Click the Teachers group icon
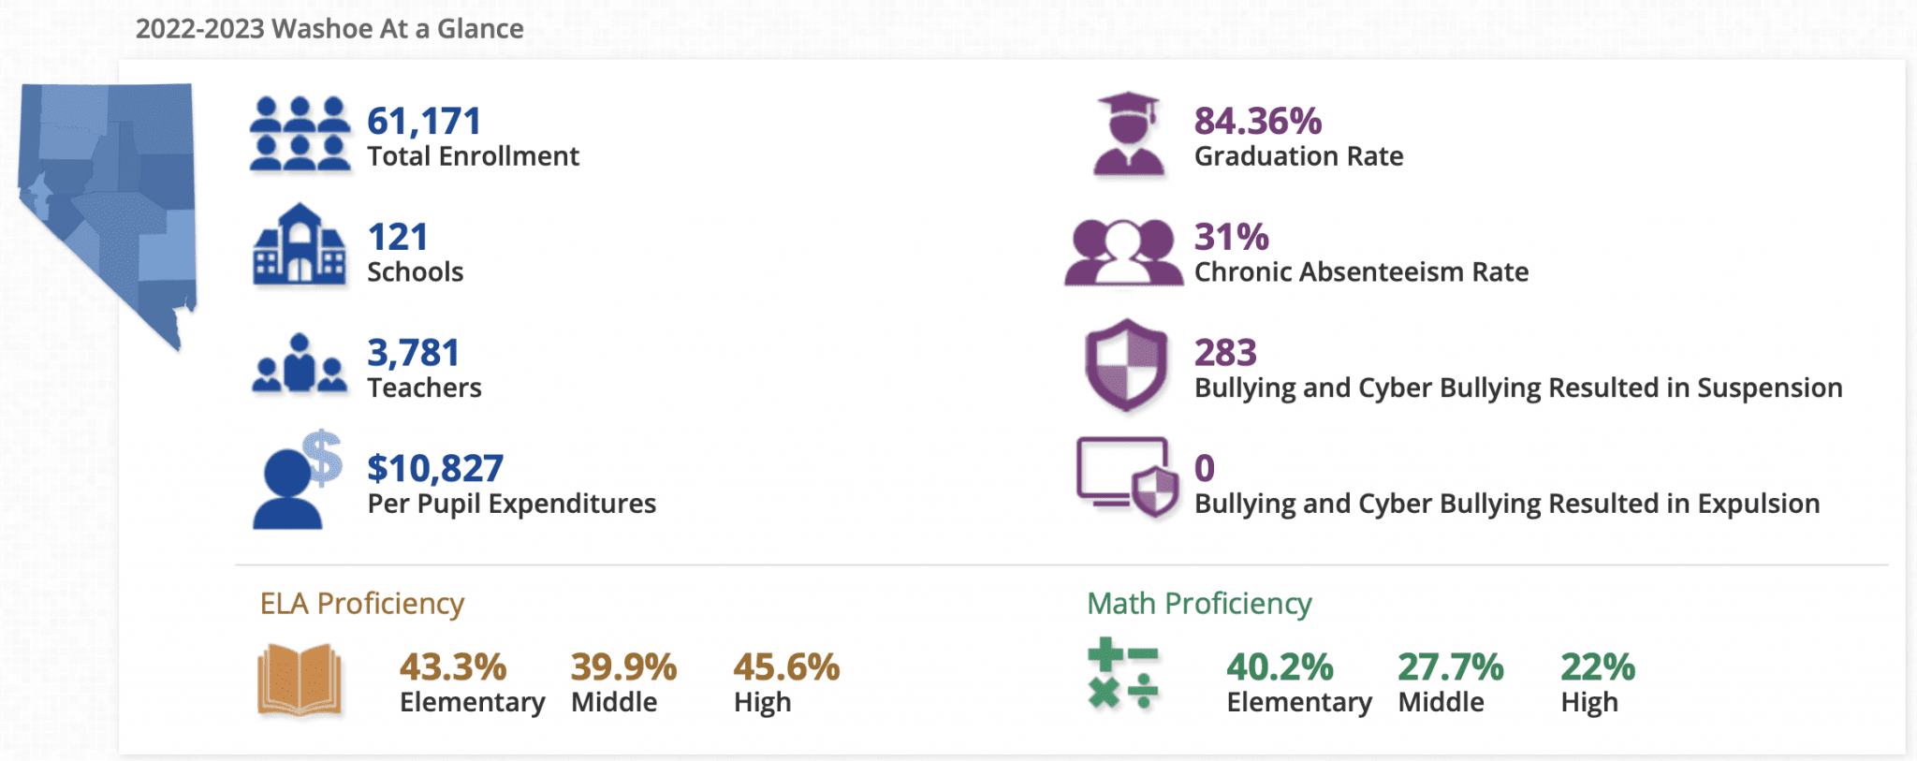This screenshot has height=761, width=1917. click(300, 363)
